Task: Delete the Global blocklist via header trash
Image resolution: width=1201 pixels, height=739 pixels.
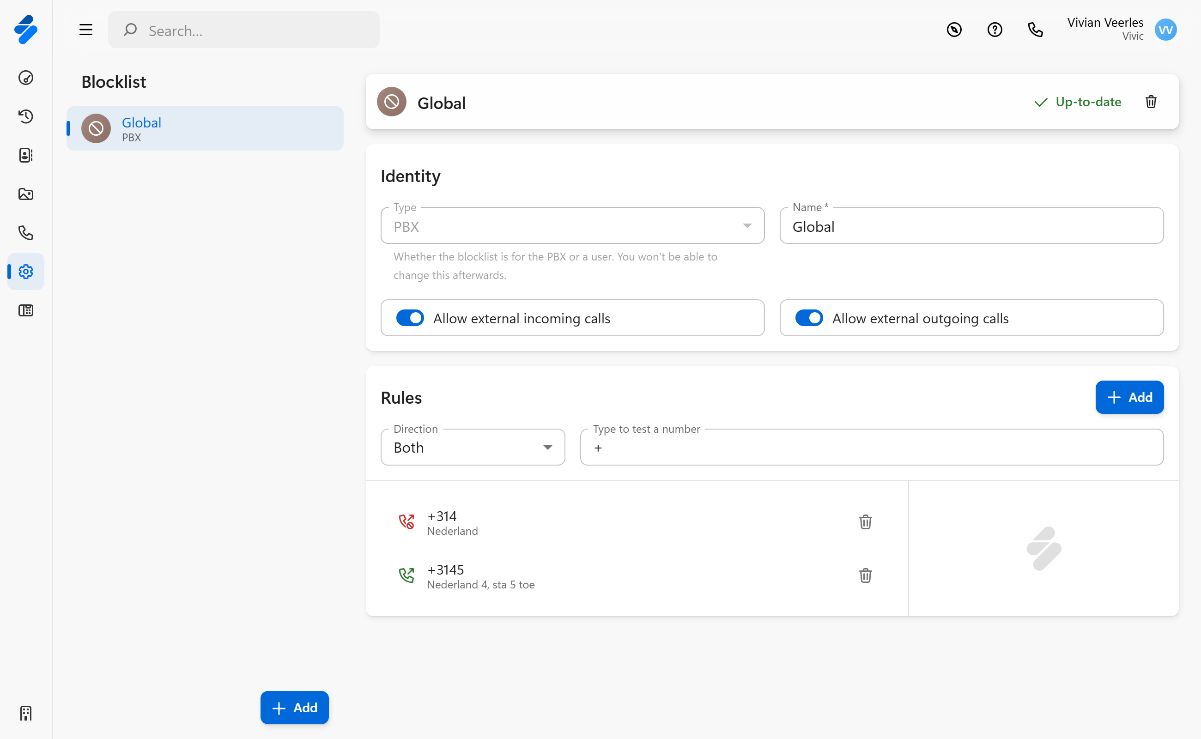Action: [1151, 102]
